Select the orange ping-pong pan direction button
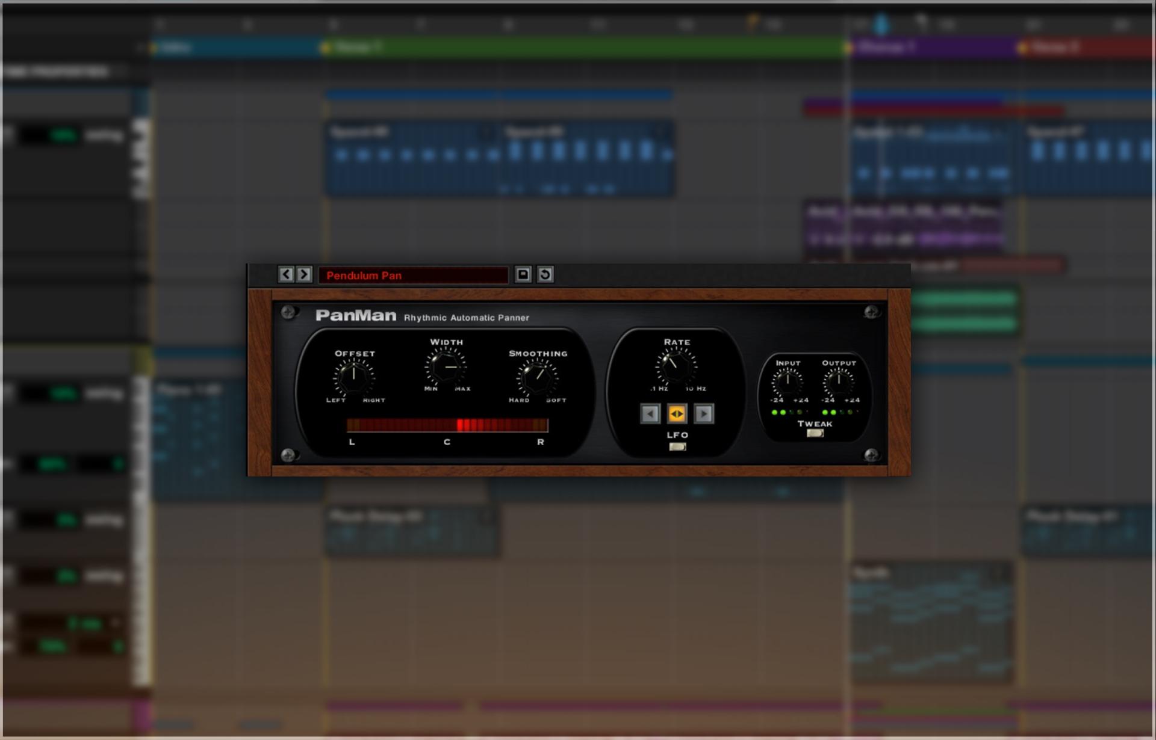This screenshot has height=740, width=1156. 677,413
